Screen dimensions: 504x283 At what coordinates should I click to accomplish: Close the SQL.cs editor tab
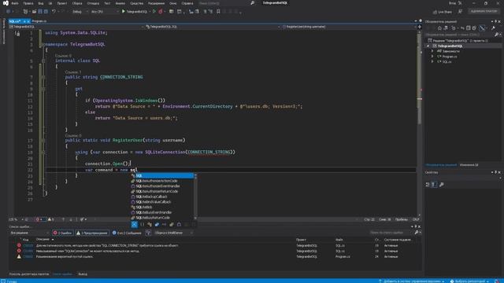click(28, 21)
